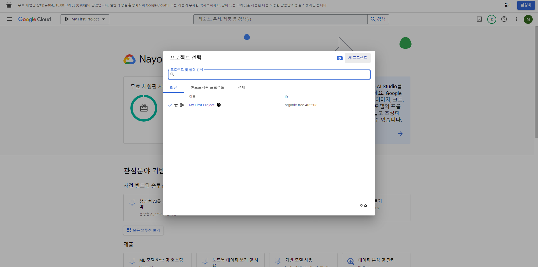Screen dimensions: 538x267
Task: Click the gift icon in free trial banner
Action: pyautogui.click(x=9, y=5)
